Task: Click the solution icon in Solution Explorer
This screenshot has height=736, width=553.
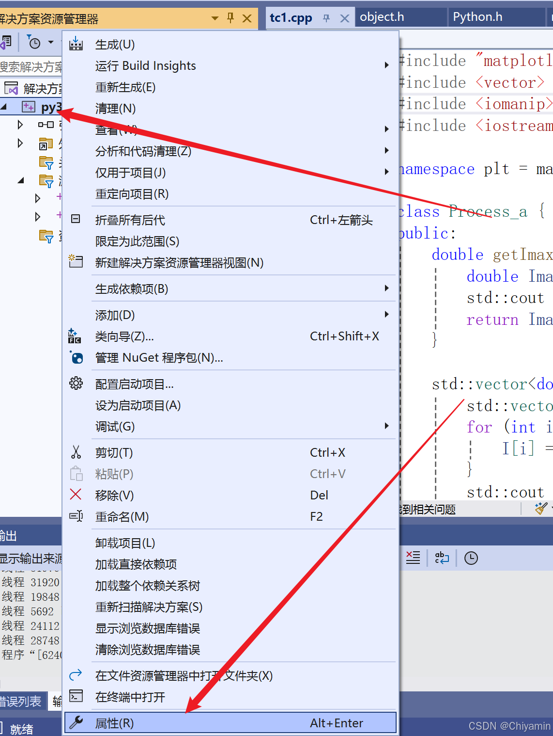Action: [11, 88]
